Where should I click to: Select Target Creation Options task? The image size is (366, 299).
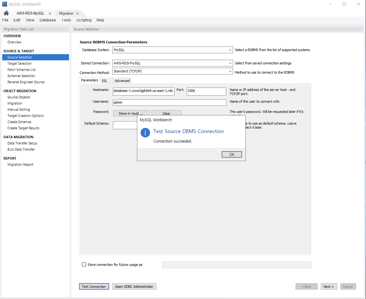click(25, 116)
